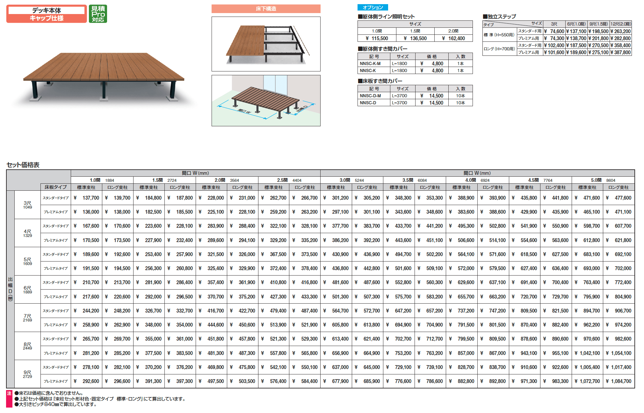Viewport: 644px width, 413px height.
Task: Click the 床板すき間カバー heading
Action: 380,81
